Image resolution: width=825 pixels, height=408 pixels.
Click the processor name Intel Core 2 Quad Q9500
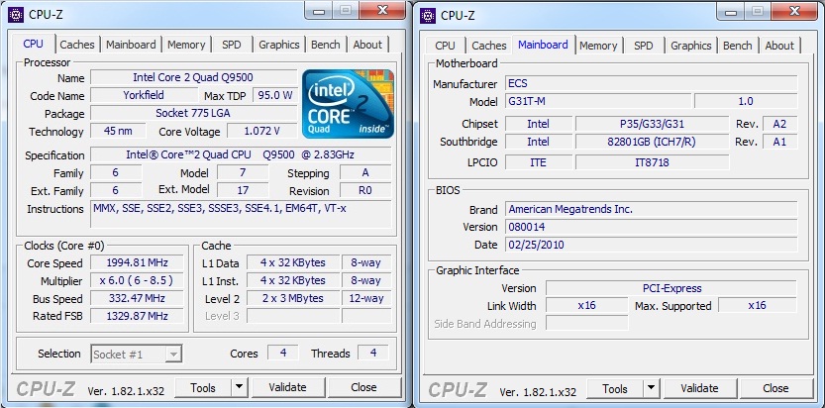pos(193,77)
